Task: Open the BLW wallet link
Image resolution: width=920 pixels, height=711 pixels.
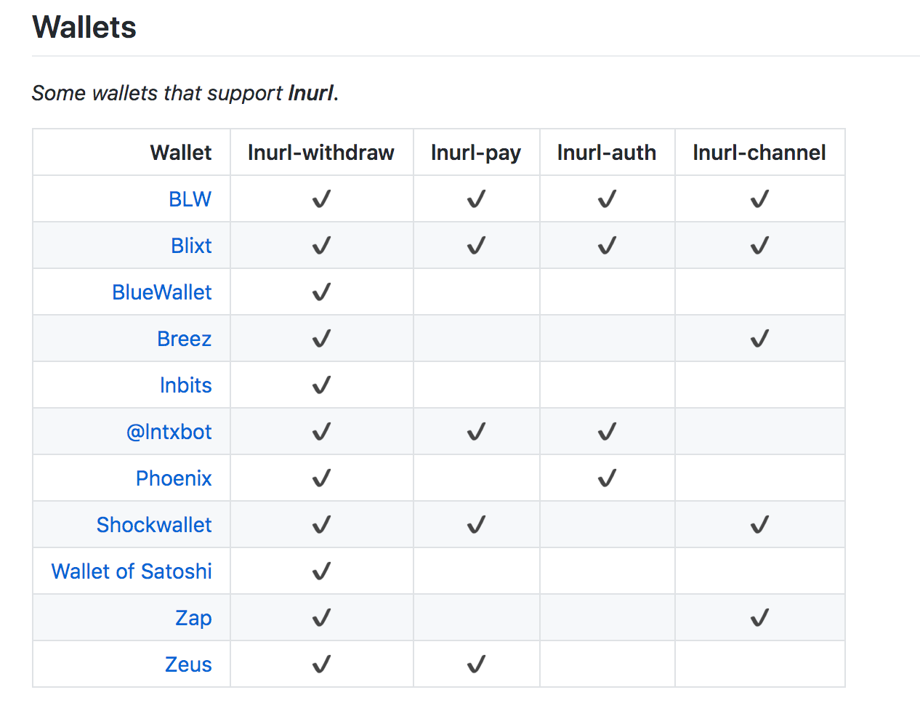Action: [x=190, y=199]
